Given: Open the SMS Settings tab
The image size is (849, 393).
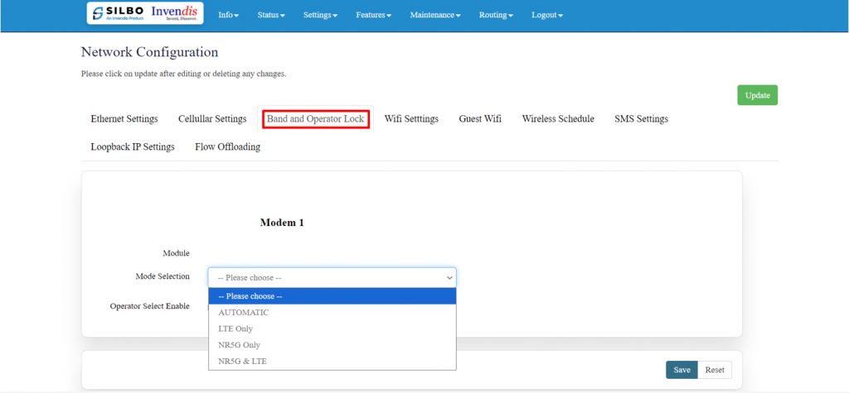Looking at the screenshot, I should [641, 119].
